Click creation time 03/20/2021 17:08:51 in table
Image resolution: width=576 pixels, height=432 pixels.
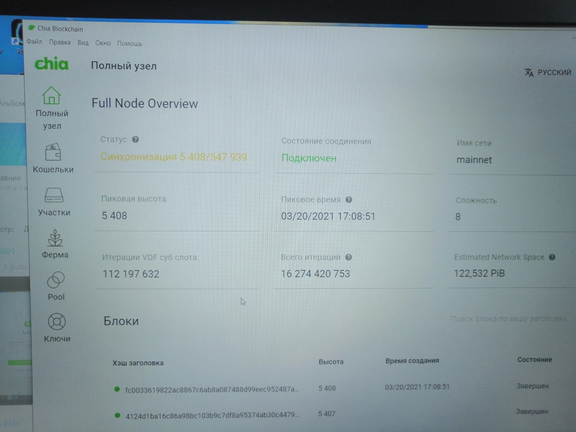pyautogui.click(x=417, y=387)
